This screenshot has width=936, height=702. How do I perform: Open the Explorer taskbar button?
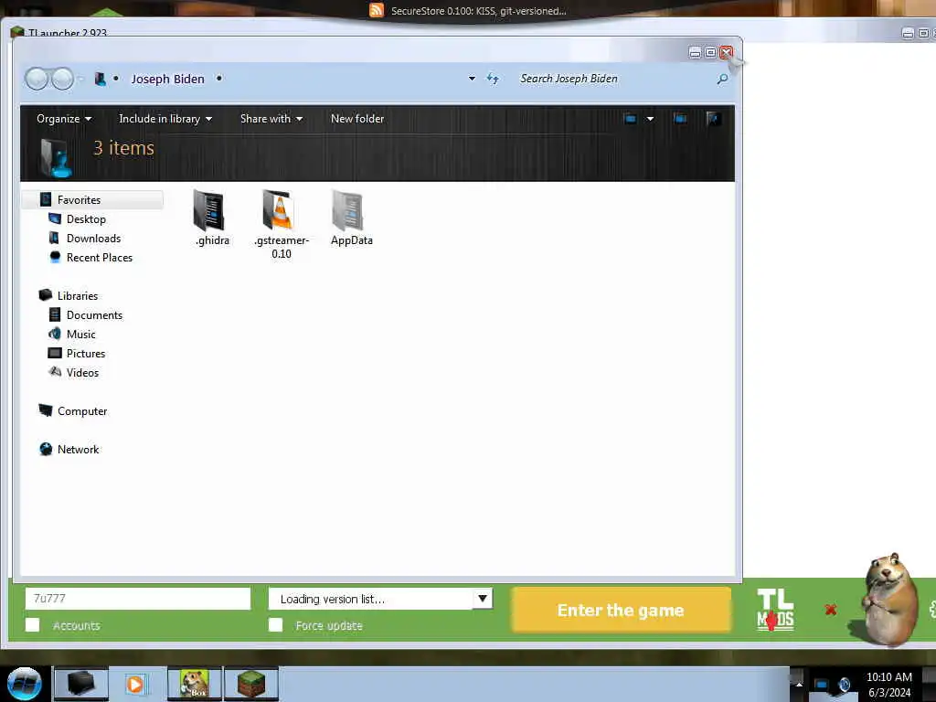(81, 684)
